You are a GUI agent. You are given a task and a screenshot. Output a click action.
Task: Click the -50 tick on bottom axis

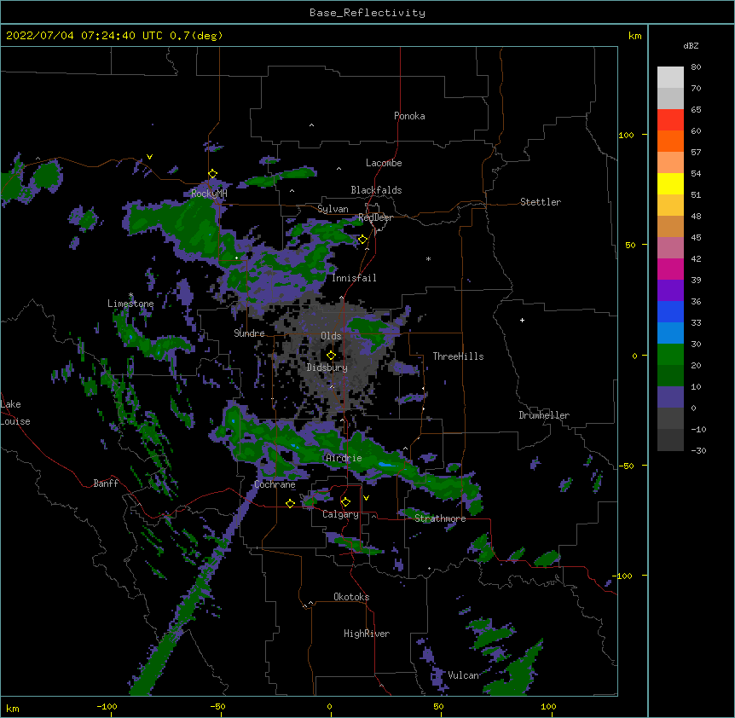point(217,706)
